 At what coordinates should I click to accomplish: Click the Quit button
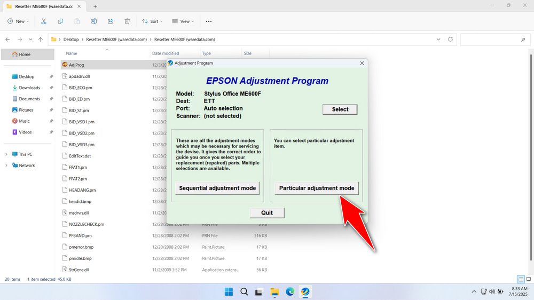point(267,213)
